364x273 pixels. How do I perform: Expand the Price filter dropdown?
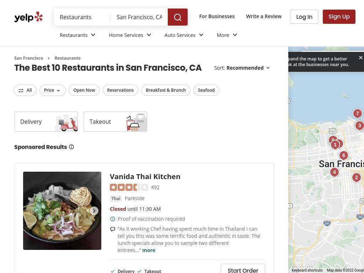tap(53, 90)
